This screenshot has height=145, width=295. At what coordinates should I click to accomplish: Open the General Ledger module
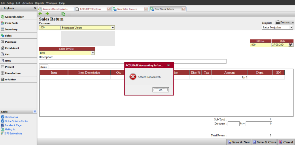(18, 17)
